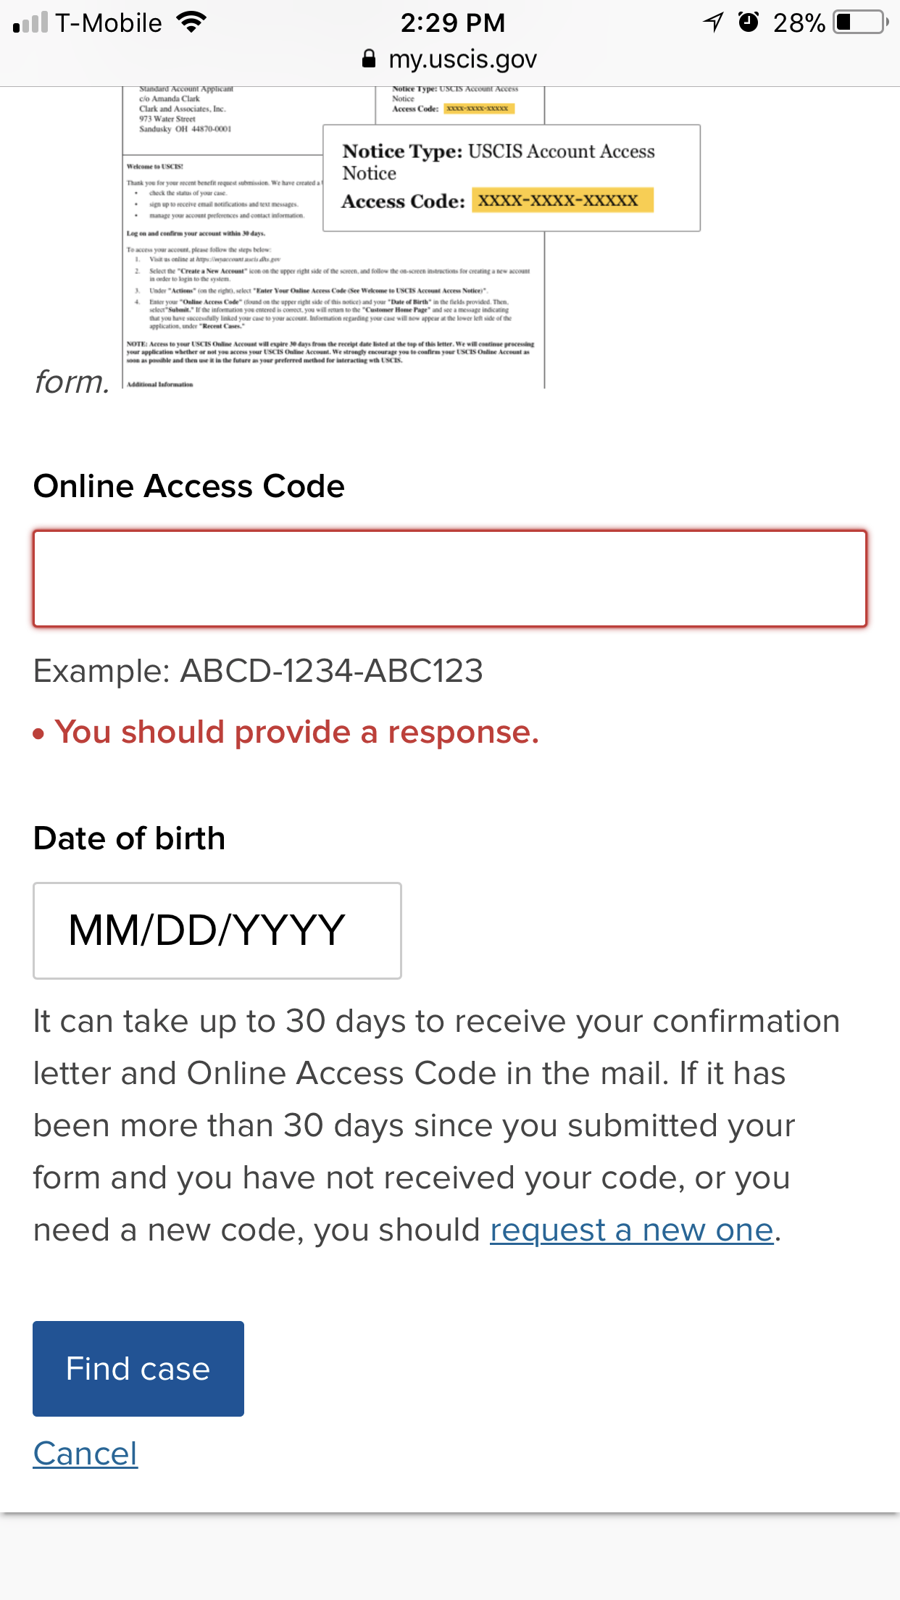Follow the request a new one link
Image resolution: width=900 pixels, height=1600 pixels.
(x=632, y=1230)
